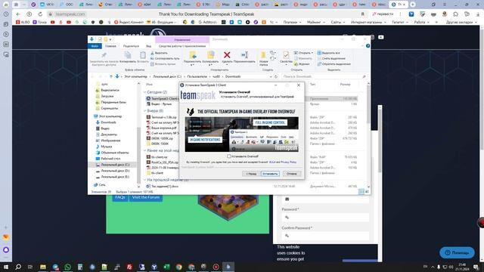Image resolution: width=484 pixels, height=272 pixels.
Task: Click Select all (Выделить все) in ribbon
Action: 328,53
